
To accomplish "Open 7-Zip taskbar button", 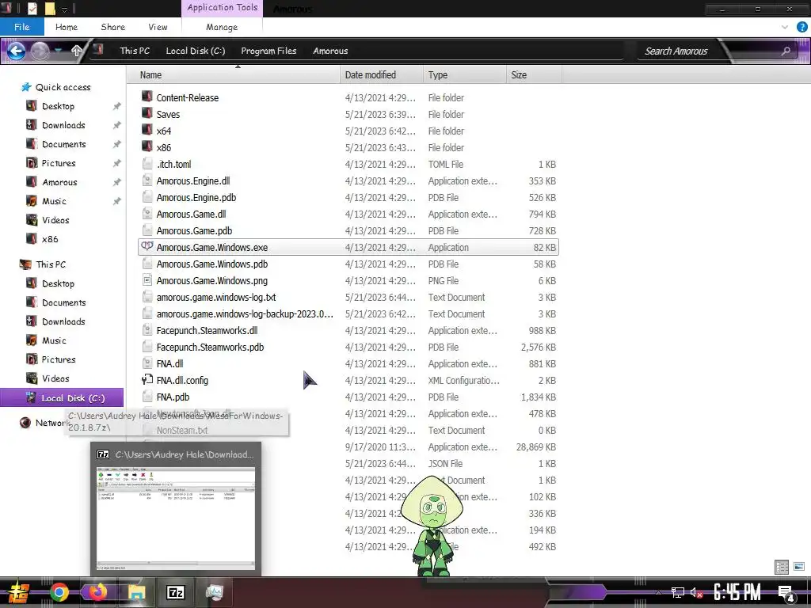I will click(175, 592).
